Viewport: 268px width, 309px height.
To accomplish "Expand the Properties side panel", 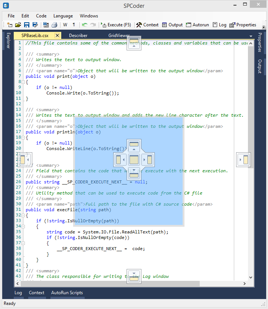I will 260,42.
